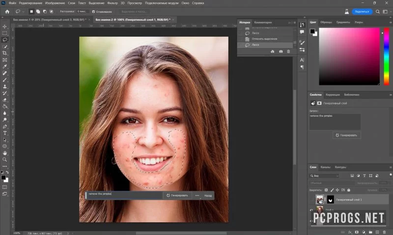
Task: Click Generate button in contextual task bar
Action: click(x=177, y=195)
